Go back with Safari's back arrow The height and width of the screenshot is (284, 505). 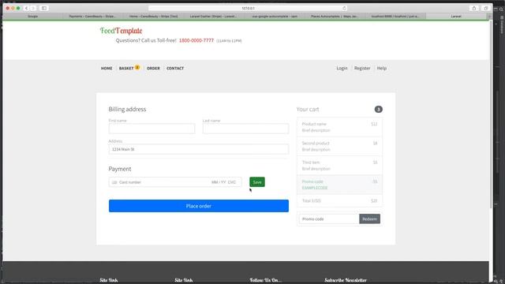coord(26,8)
